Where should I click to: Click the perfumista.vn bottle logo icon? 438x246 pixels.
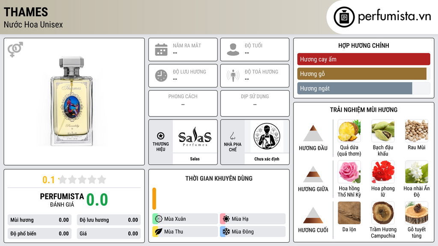click(x=344, y=17)
